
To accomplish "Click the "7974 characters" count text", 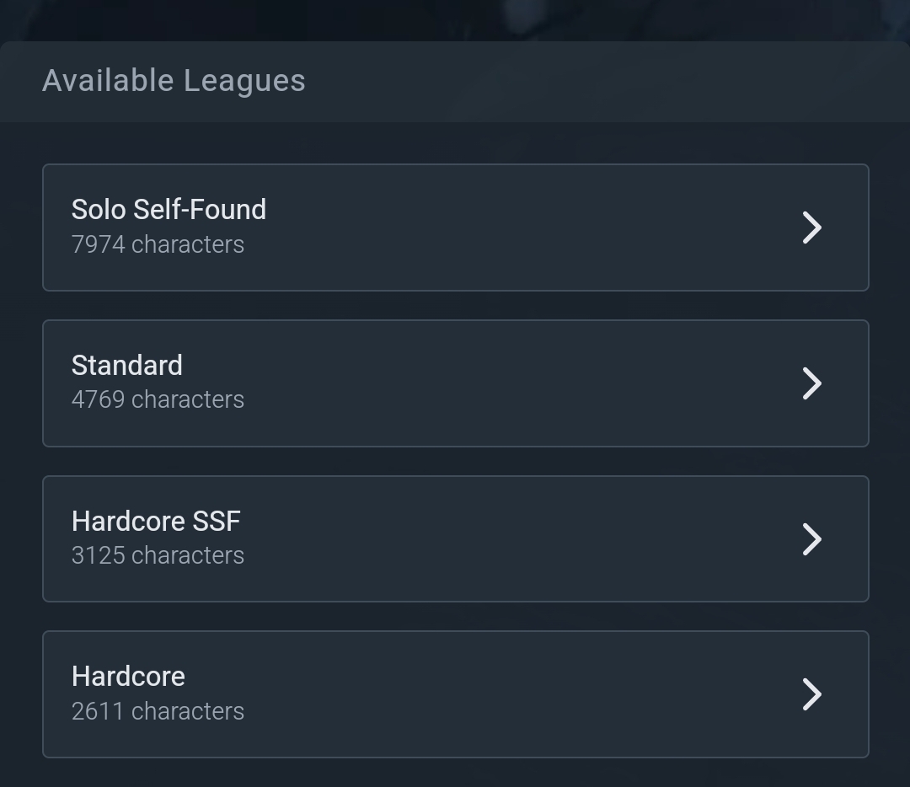I will 158,244.
